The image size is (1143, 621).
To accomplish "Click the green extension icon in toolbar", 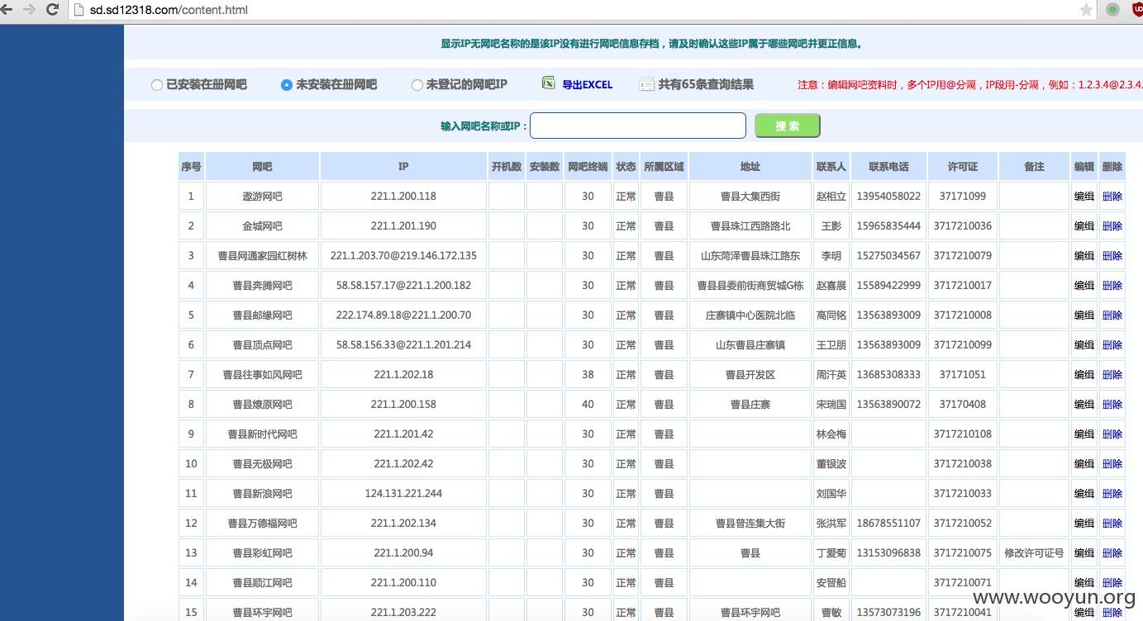I will 1112,10.
